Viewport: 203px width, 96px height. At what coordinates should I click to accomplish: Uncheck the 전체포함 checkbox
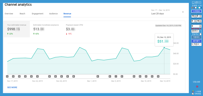[x=193, y=94]
